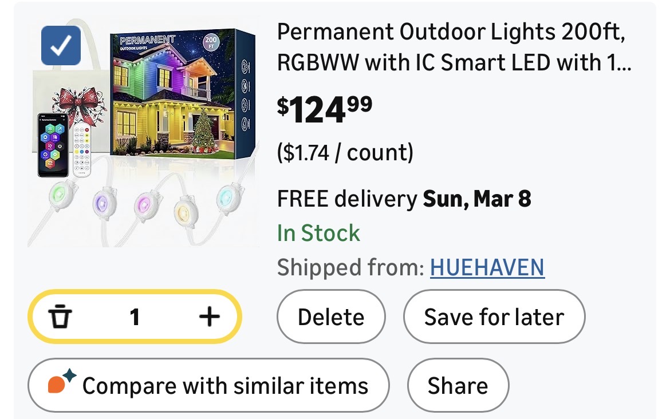Click the FREE delivery Sun, Mar 8 text
The image size is (670, 419).
tap(404, 199)
